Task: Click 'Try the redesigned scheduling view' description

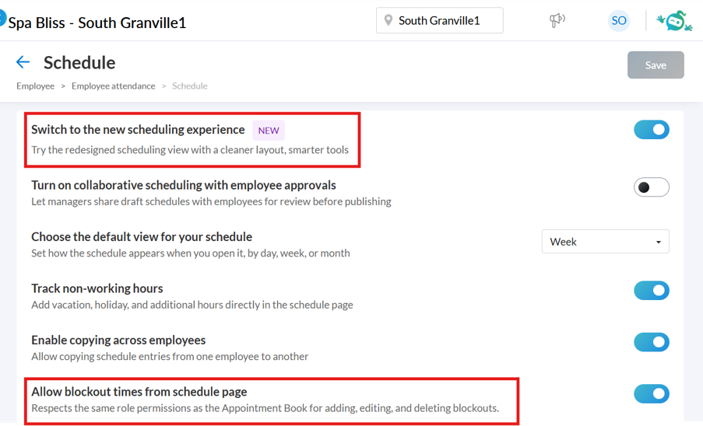Action: pyautogui.click(x=190, y=150)
